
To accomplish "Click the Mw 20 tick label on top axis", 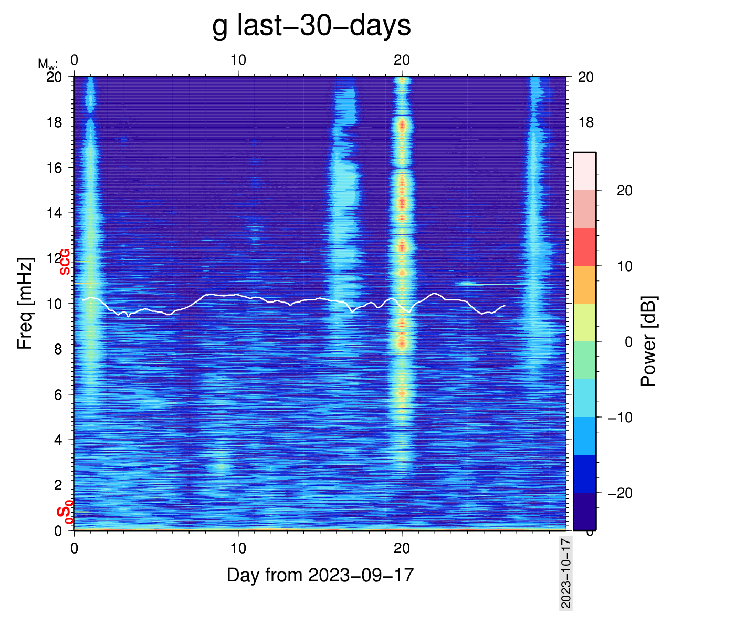I will click(402, 60).
